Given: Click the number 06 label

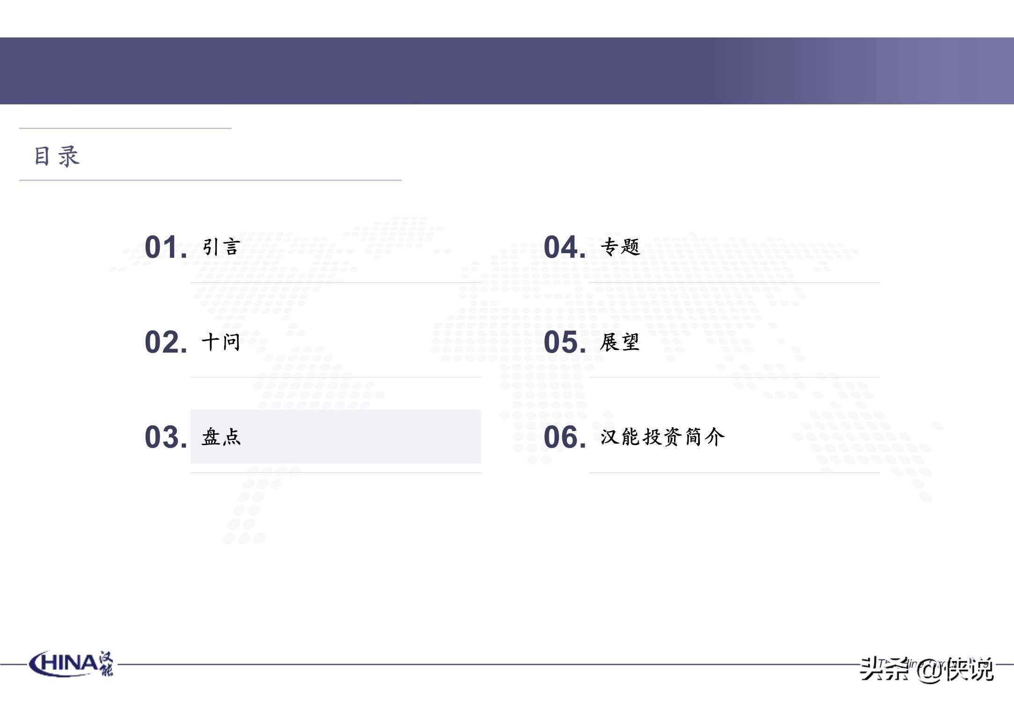Looking at the screenshot, I should [565, 437].
